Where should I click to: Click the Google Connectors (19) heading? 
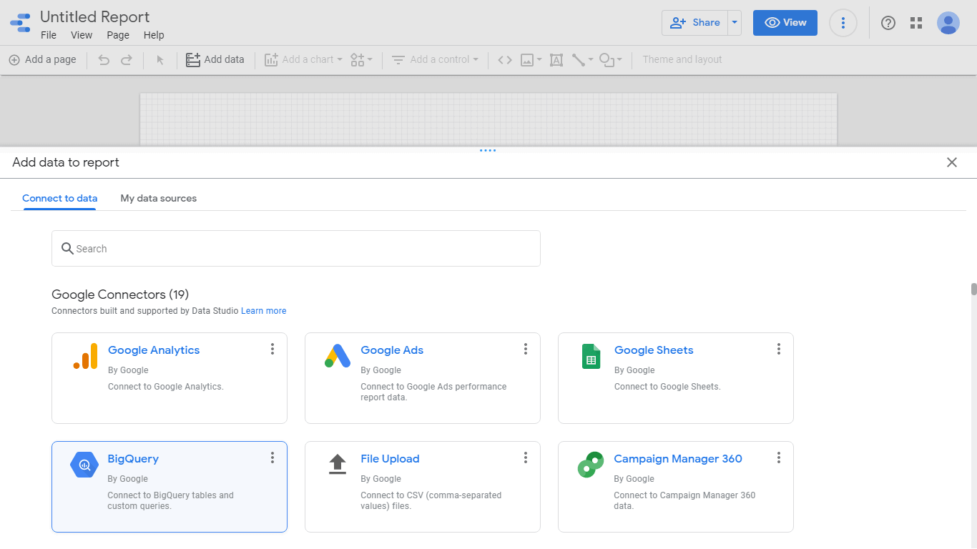[120, 294]
